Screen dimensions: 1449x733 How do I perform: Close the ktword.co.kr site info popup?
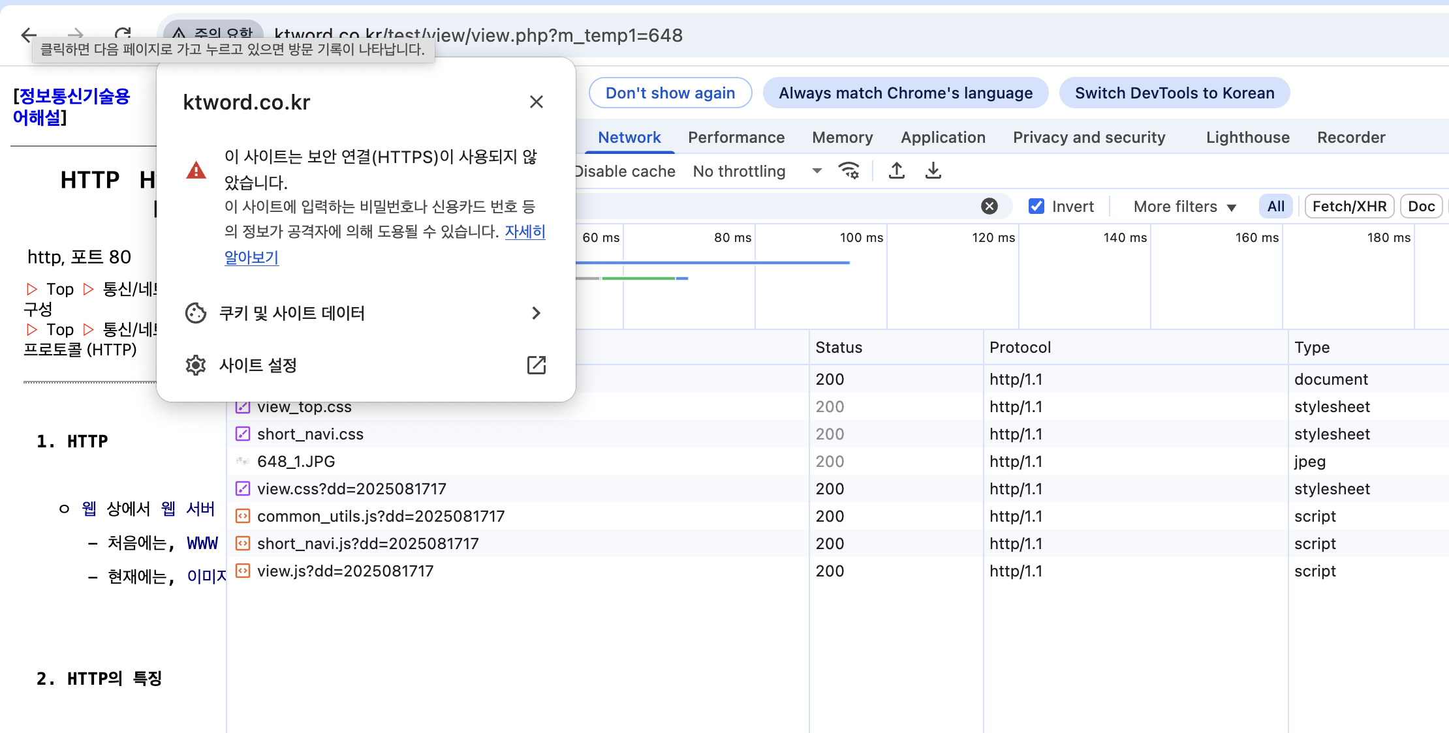click(537, 102)
